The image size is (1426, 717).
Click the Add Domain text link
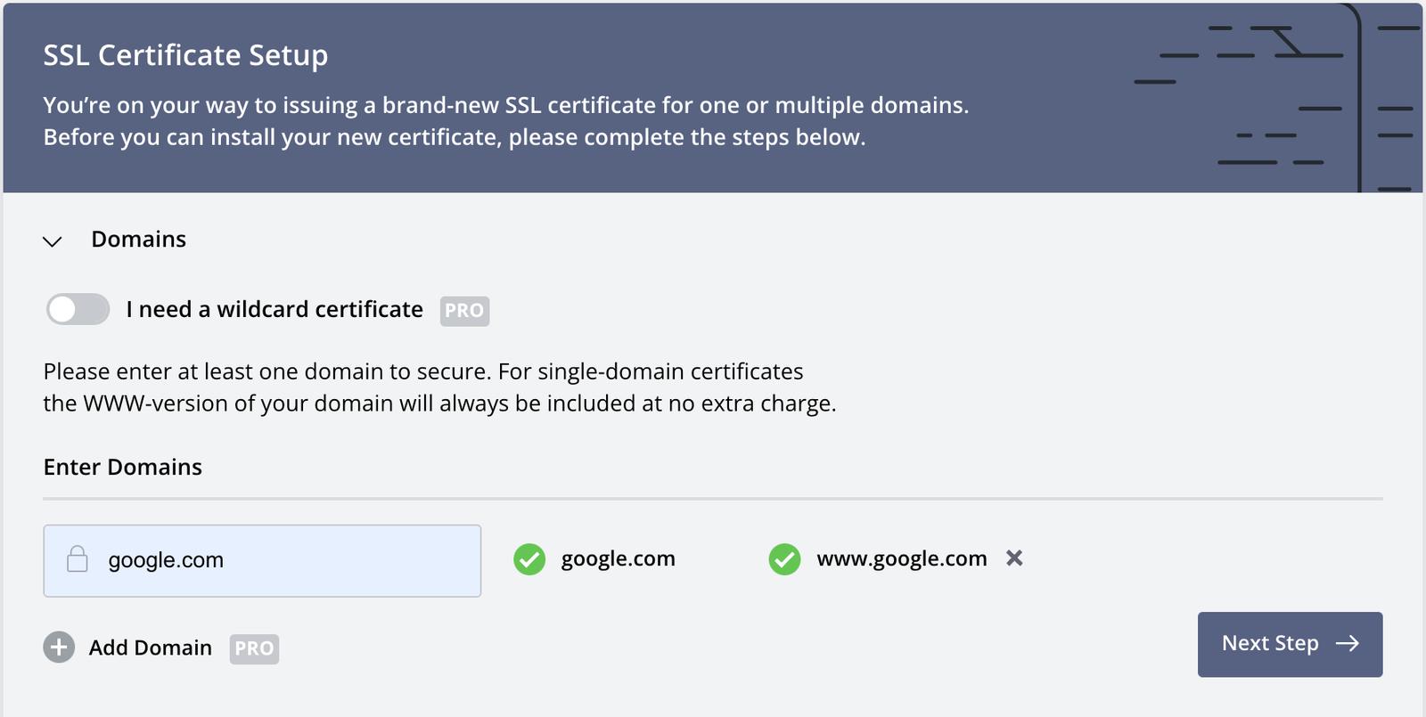pos(151,648)
